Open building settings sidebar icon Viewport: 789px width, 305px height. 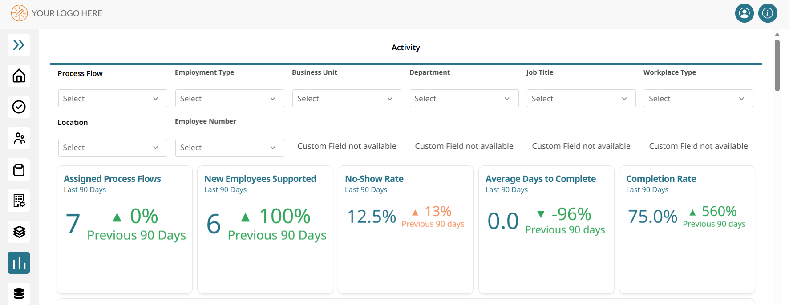19,201
